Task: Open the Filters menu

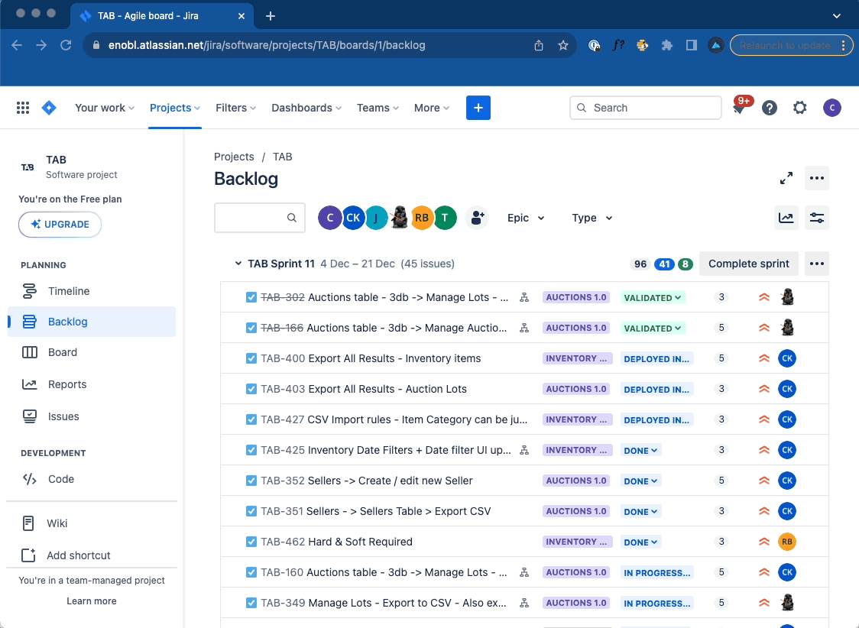Action: (x=235, y=108)
